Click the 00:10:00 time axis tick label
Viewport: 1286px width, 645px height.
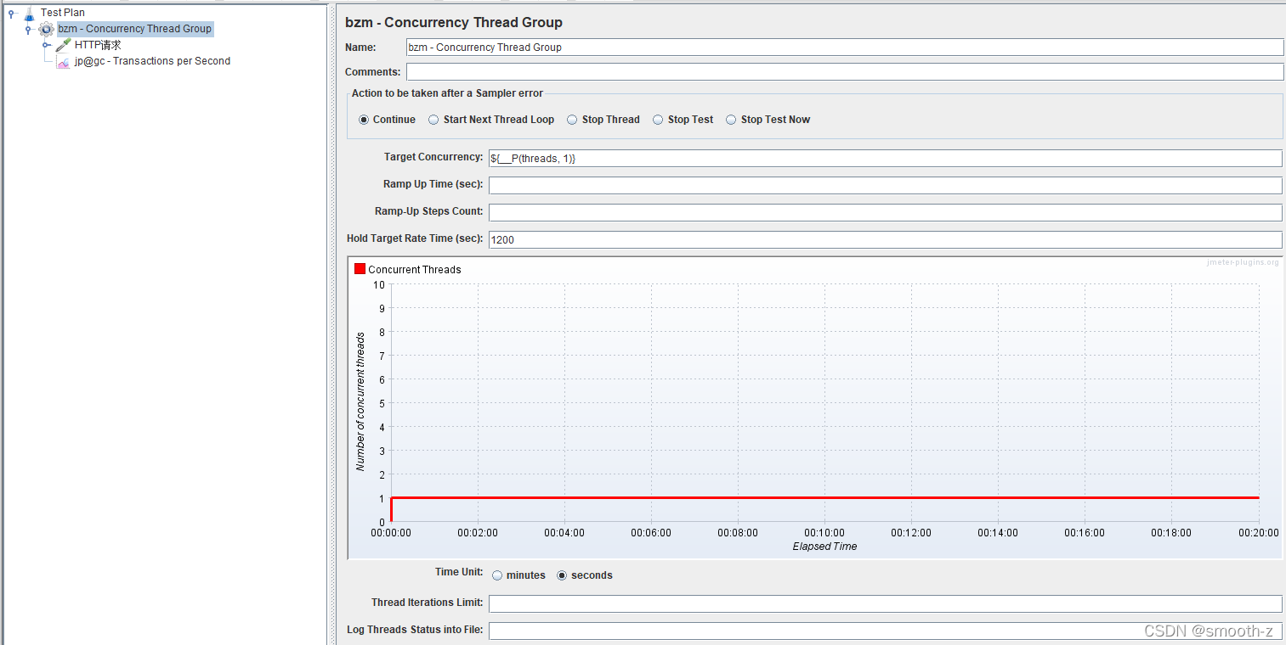point(824,533)
